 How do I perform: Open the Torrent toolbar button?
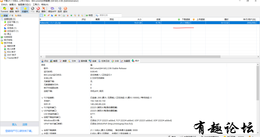[4, 10]
